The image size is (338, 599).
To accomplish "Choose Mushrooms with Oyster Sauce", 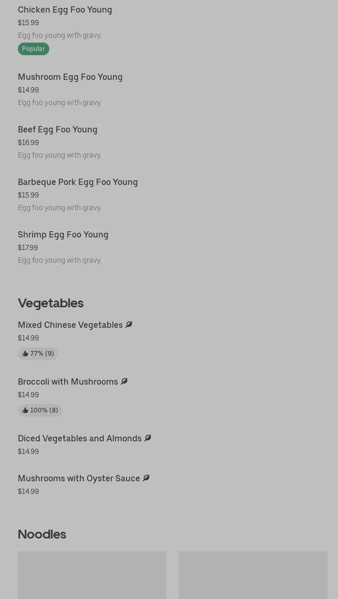I will pos(79,478).
